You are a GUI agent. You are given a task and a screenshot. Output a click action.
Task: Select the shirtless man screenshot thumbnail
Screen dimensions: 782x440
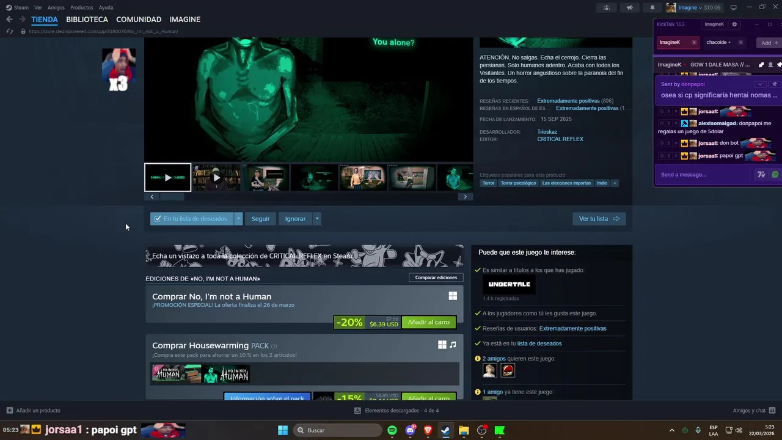363,178
